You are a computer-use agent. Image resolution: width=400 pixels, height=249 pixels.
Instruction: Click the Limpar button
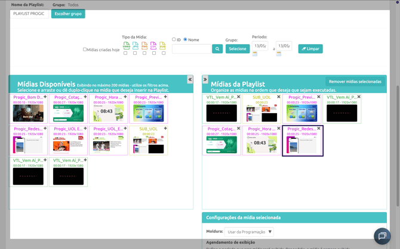pyautogui.click(x=310, y=49)
